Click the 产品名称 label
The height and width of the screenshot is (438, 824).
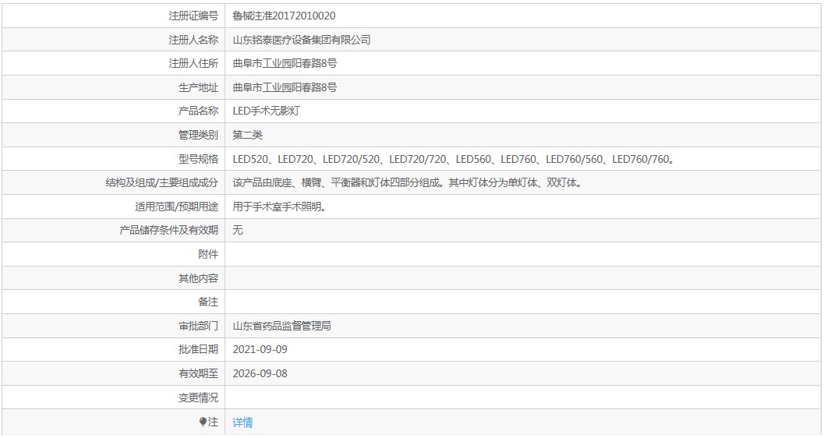pyautogui.click(x=198, y=111)
